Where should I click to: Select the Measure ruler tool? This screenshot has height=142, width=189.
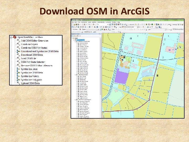tap(103, 27)
